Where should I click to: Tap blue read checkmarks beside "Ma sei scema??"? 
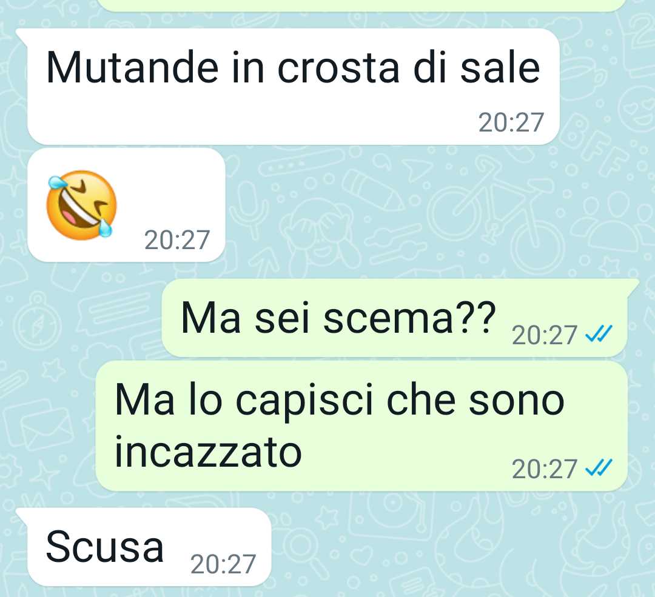(599, 333)
